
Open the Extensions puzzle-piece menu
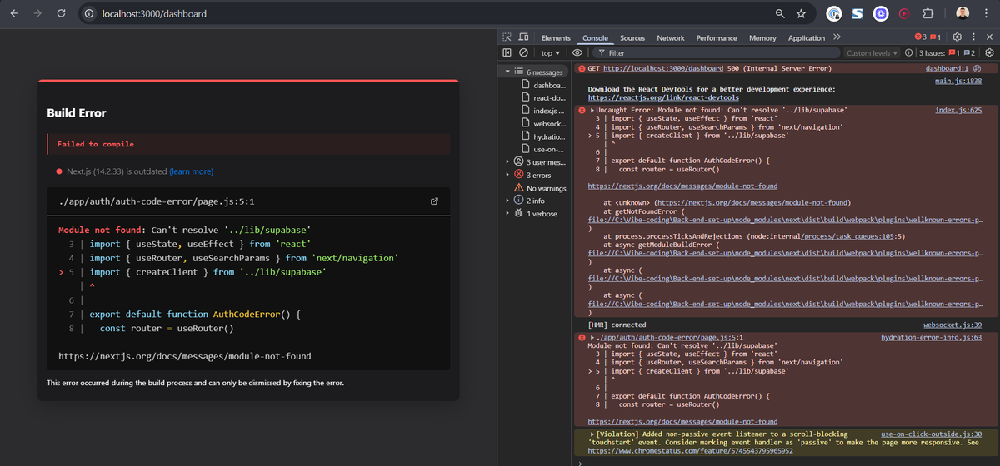927,14
